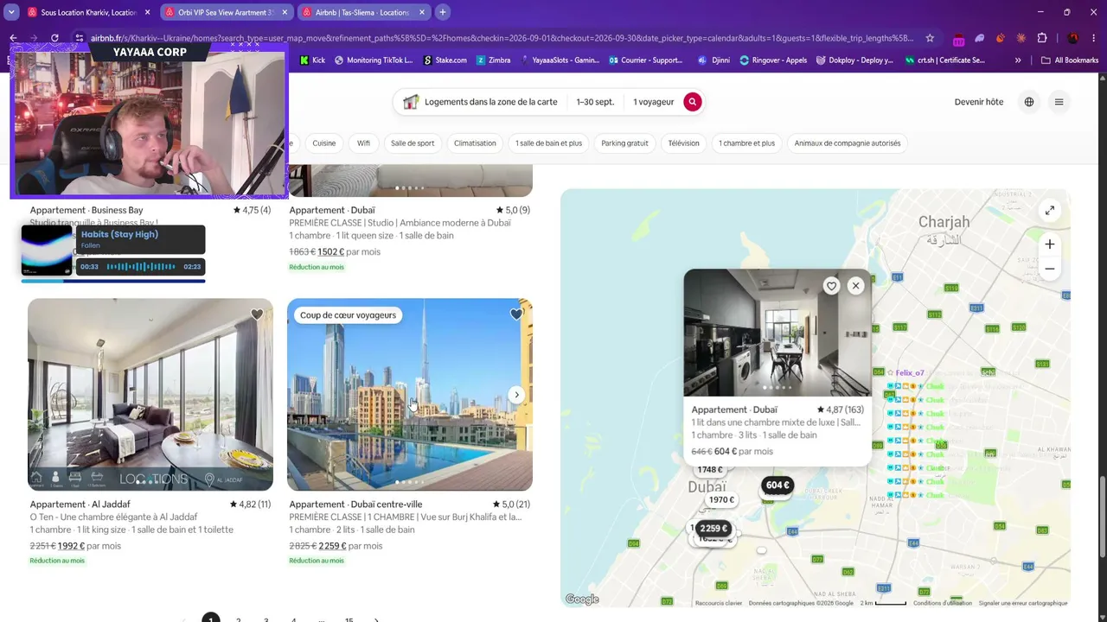Open 'Conditions d'utilisation' map link

click(x=943, y=603)
